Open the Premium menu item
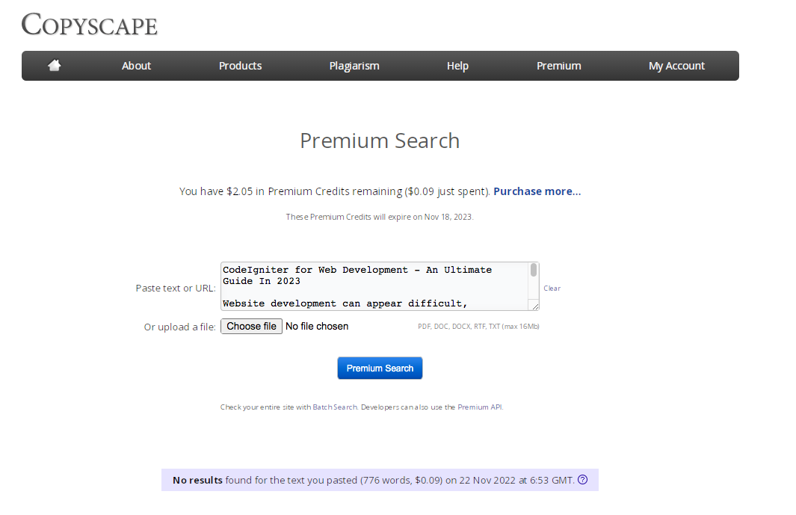796x515 pixels. (559, 66)
